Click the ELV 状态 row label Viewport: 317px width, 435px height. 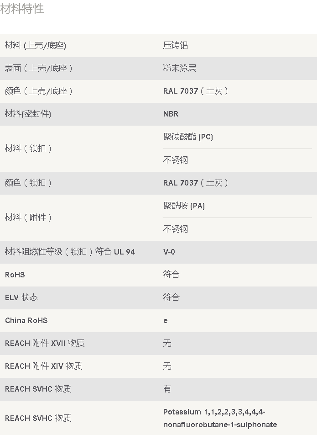pos(21,297)
